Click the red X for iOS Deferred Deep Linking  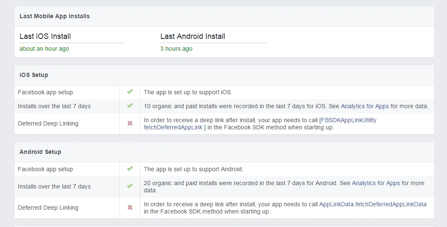tap(130, 123)
